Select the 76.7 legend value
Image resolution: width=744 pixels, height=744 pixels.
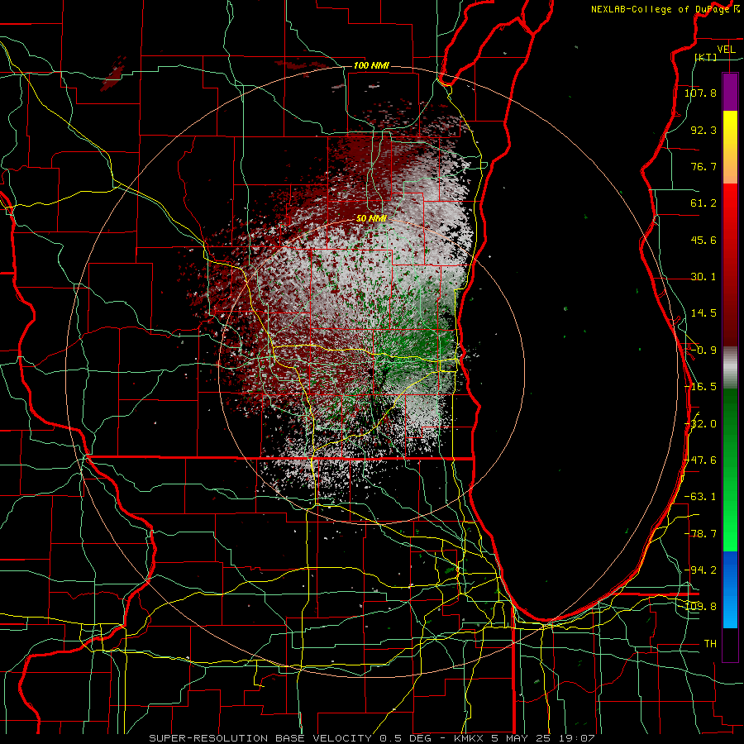click(703, 166)
